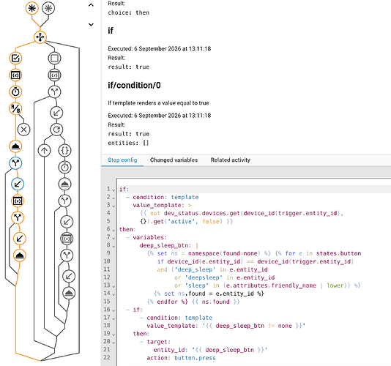391x366 pixels.
Task: Select the last orange service-call node in highlighted path
Action: (20, 255)
